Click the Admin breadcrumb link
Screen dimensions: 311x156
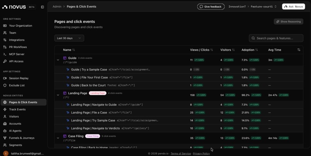57,7
